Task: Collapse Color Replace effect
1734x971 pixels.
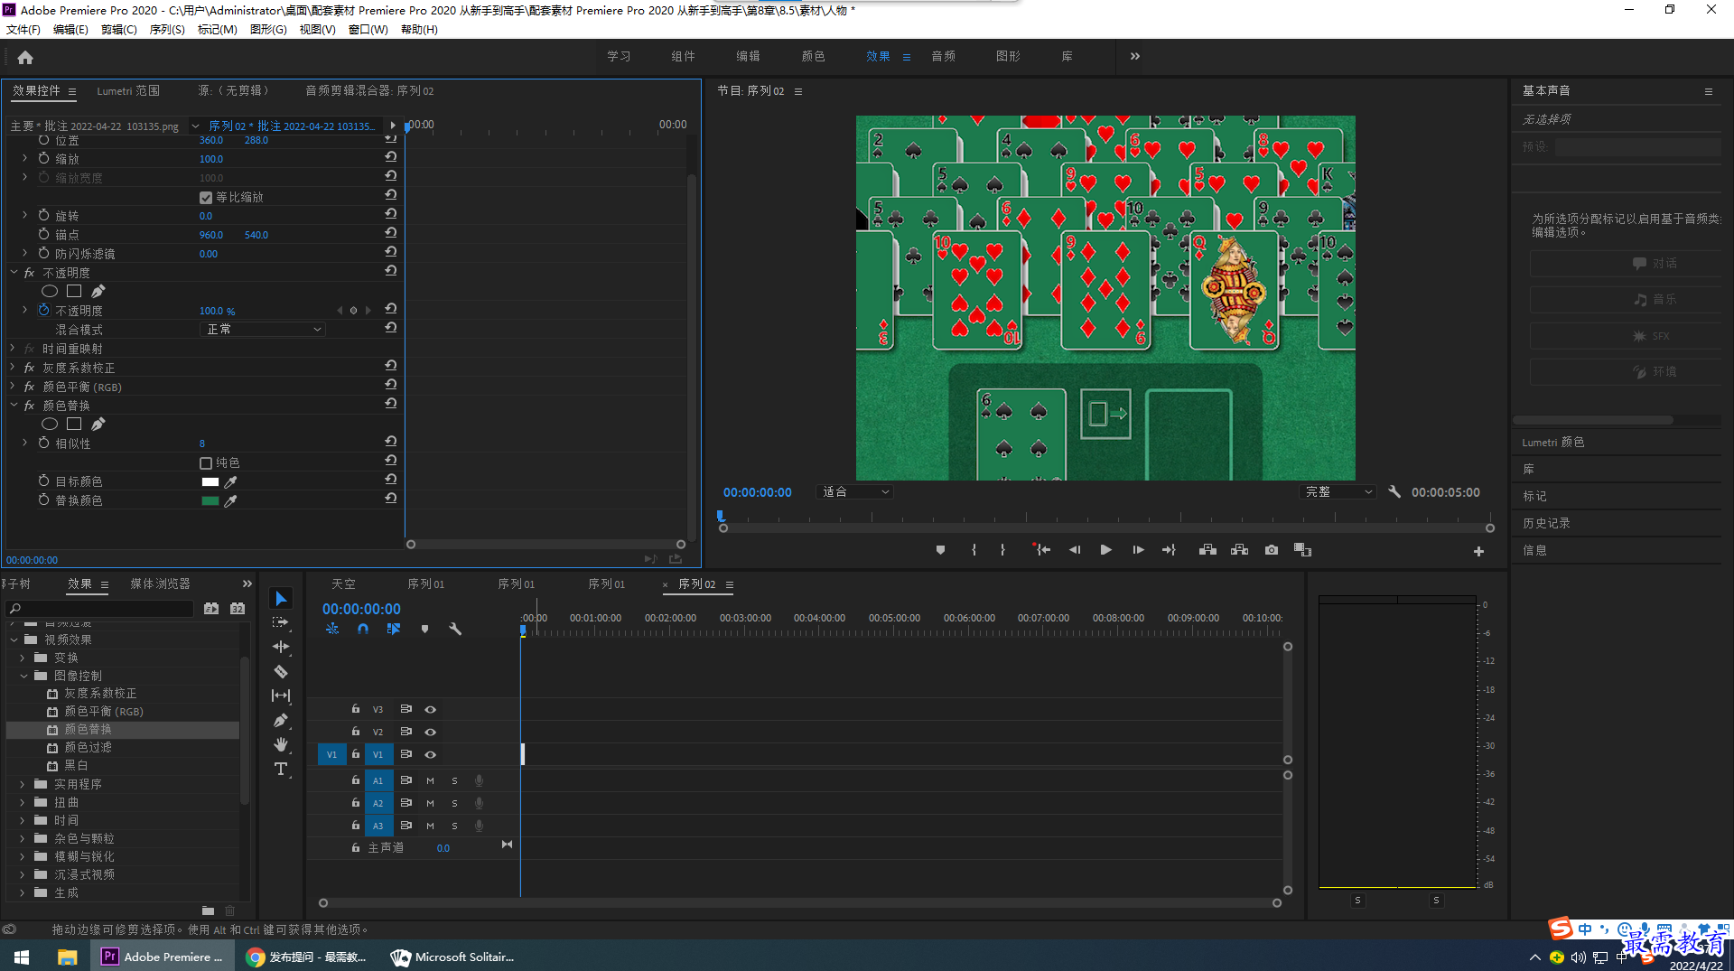Action: click(x=14, y=406)
